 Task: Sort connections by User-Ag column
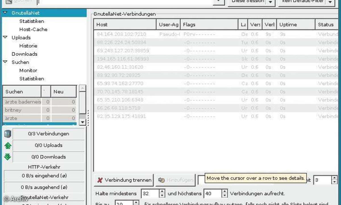[x=169, y=24]
